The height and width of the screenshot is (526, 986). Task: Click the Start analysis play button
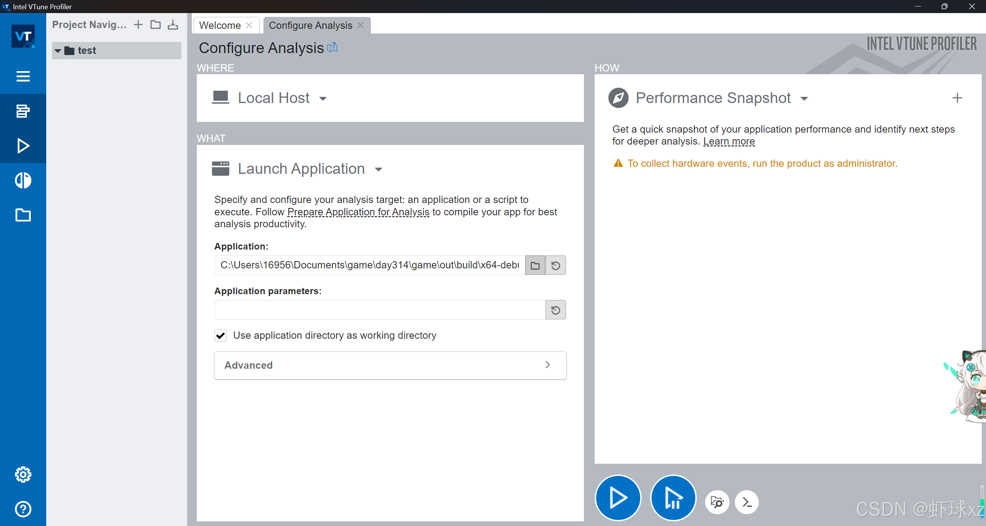coord(618,498)
